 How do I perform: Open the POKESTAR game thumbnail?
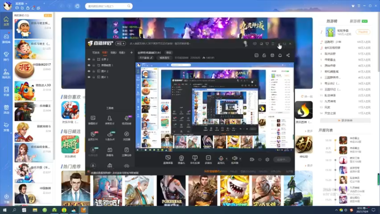(171, 191)
